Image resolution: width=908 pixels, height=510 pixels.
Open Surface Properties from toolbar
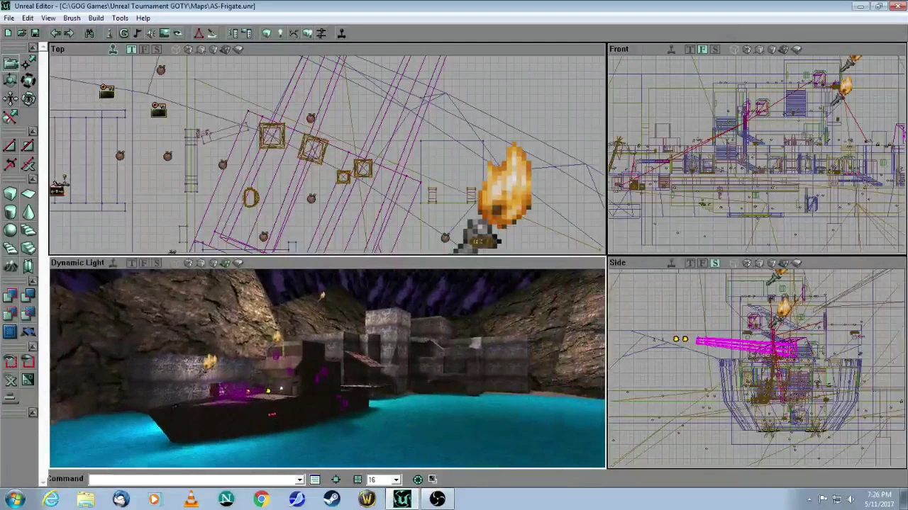(246, 33)
